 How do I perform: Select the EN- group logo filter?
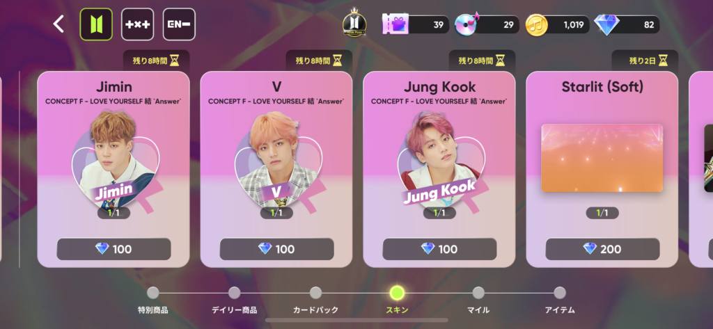click(x=179, y=24)
